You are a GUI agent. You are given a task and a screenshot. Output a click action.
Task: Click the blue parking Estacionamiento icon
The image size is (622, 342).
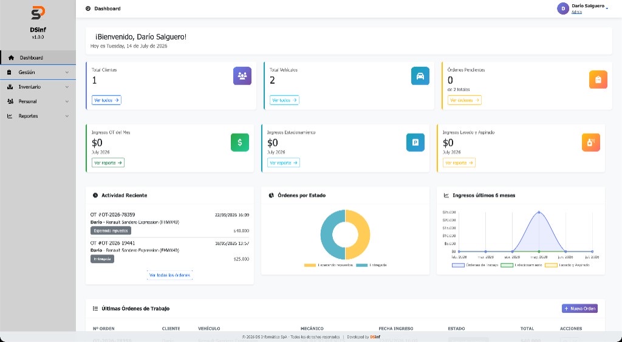click(x=415, y=142)
